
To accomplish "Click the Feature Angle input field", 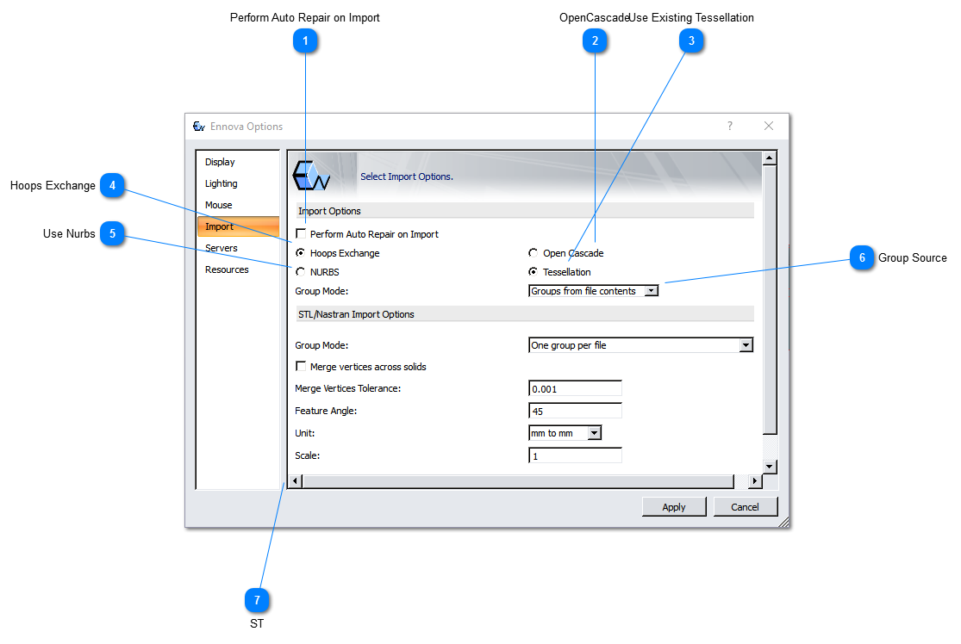I will point(575,412).
